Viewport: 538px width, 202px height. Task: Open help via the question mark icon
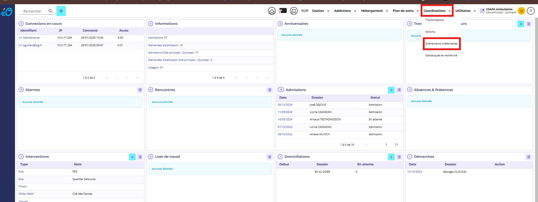click(x=530, y=11)
